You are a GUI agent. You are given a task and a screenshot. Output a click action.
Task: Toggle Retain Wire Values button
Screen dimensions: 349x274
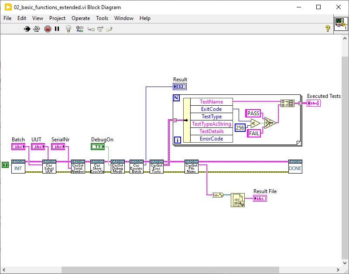[80, 29]
